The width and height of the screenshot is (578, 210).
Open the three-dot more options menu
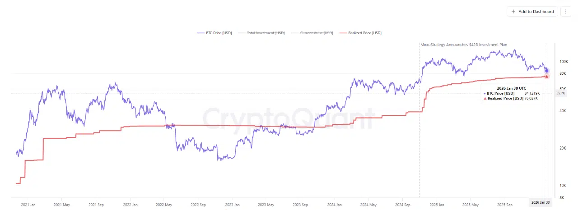[566, 11]
